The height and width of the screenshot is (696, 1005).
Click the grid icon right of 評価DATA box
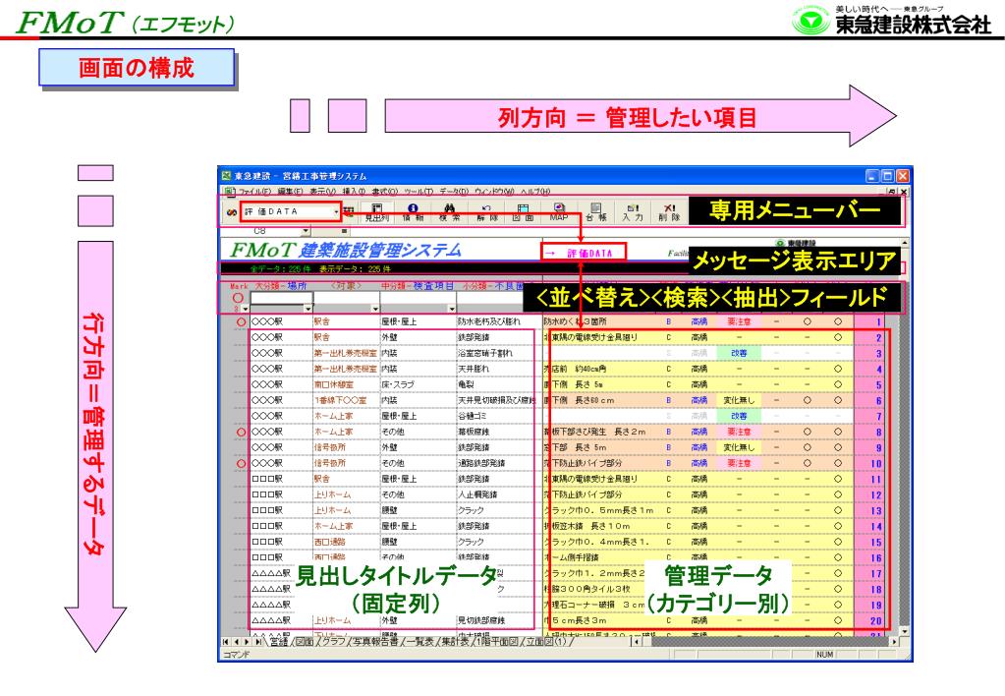[348, 211]
